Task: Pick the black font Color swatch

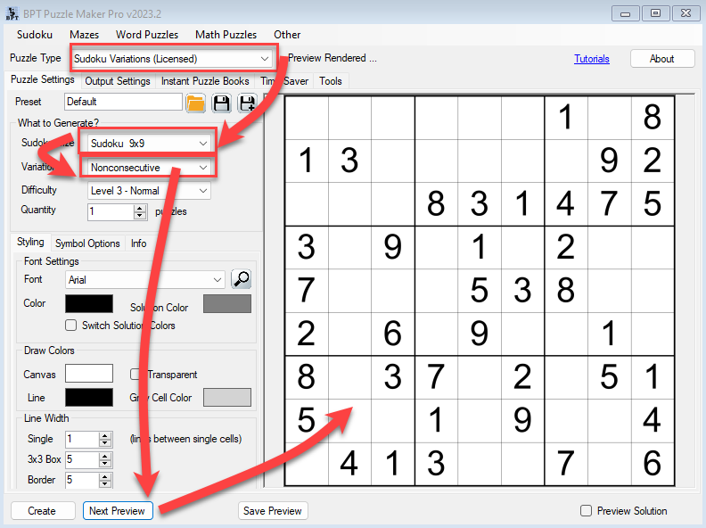Action: click(x=89, y=303)
